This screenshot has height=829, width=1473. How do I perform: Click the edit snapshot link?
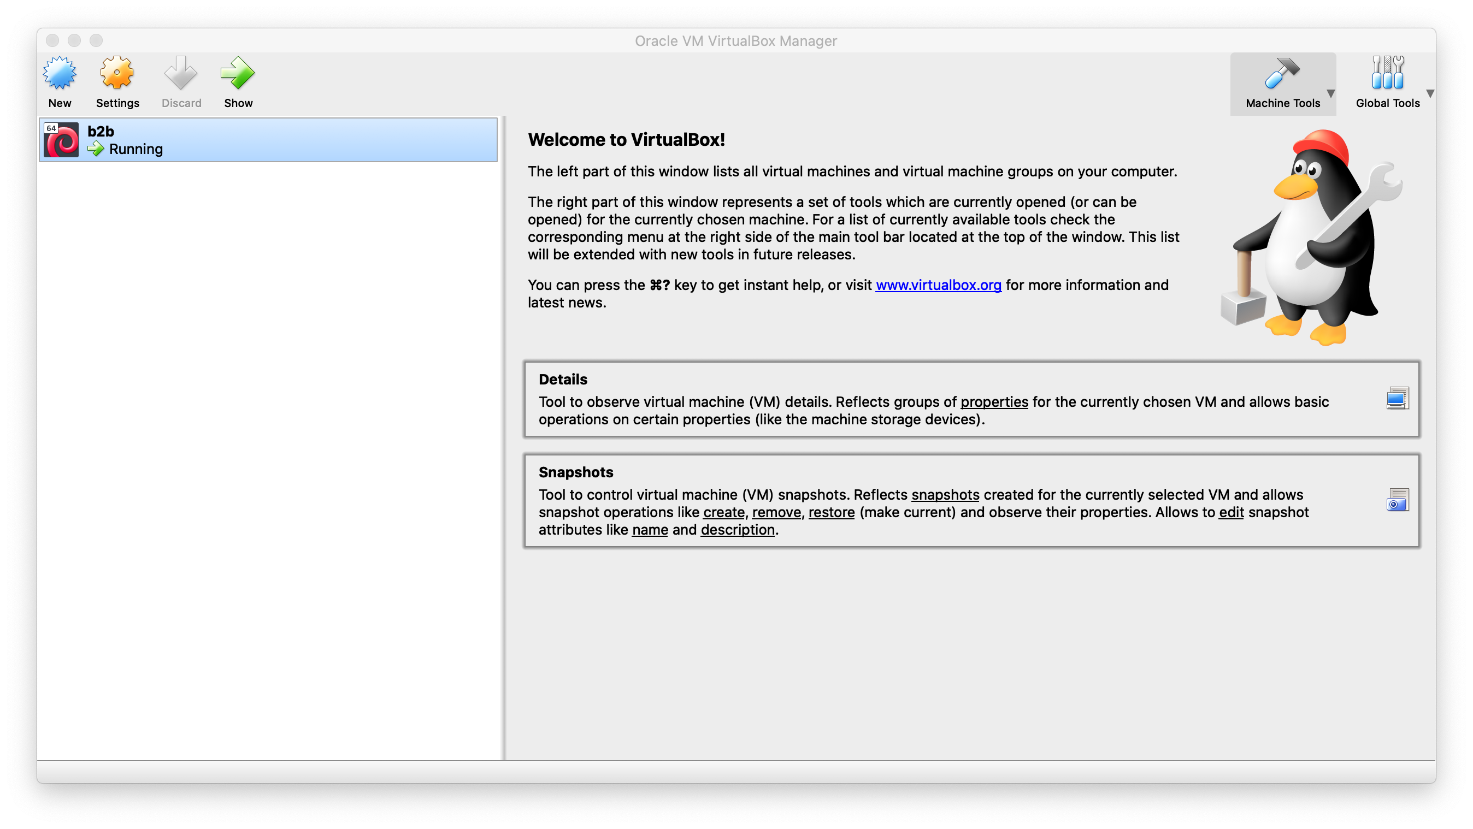pyautogui.click(x=1231, y=512)
